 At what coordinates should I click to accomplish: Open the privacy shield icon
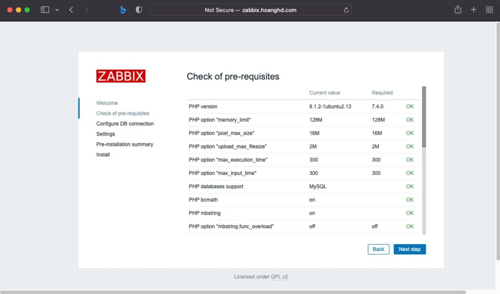click(139, 10)
